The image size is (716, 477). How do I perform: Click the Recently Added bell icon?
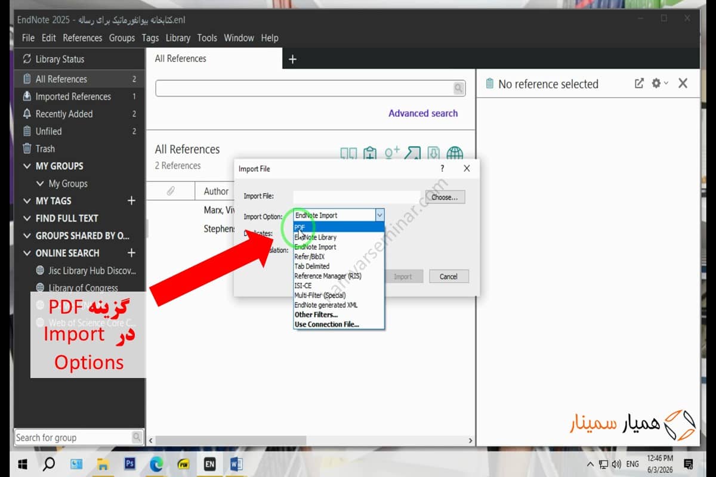[27, 113]
